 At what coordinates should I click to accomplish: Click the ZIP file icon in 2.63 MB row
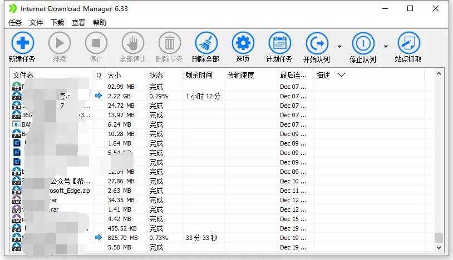pyautogui.click(x=17, y=190)
